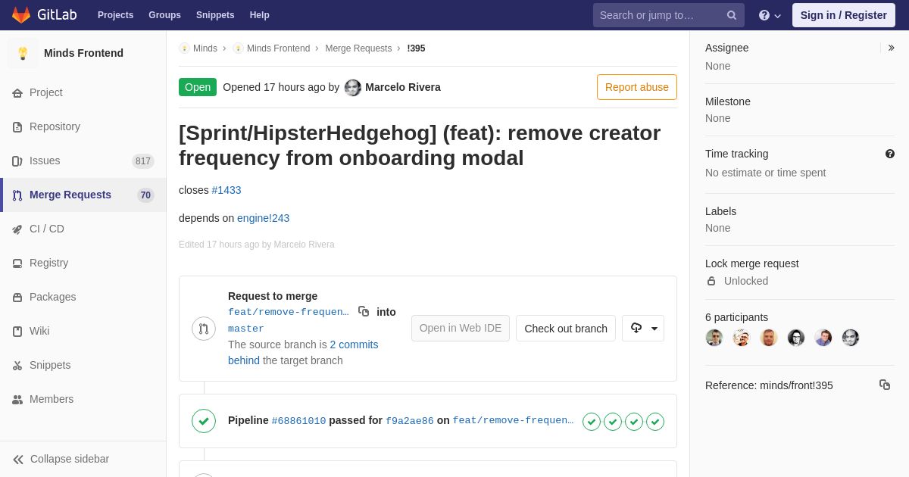Open Groups in top navigation
This screenshot has width=909, height=477.
pos(164,15)
